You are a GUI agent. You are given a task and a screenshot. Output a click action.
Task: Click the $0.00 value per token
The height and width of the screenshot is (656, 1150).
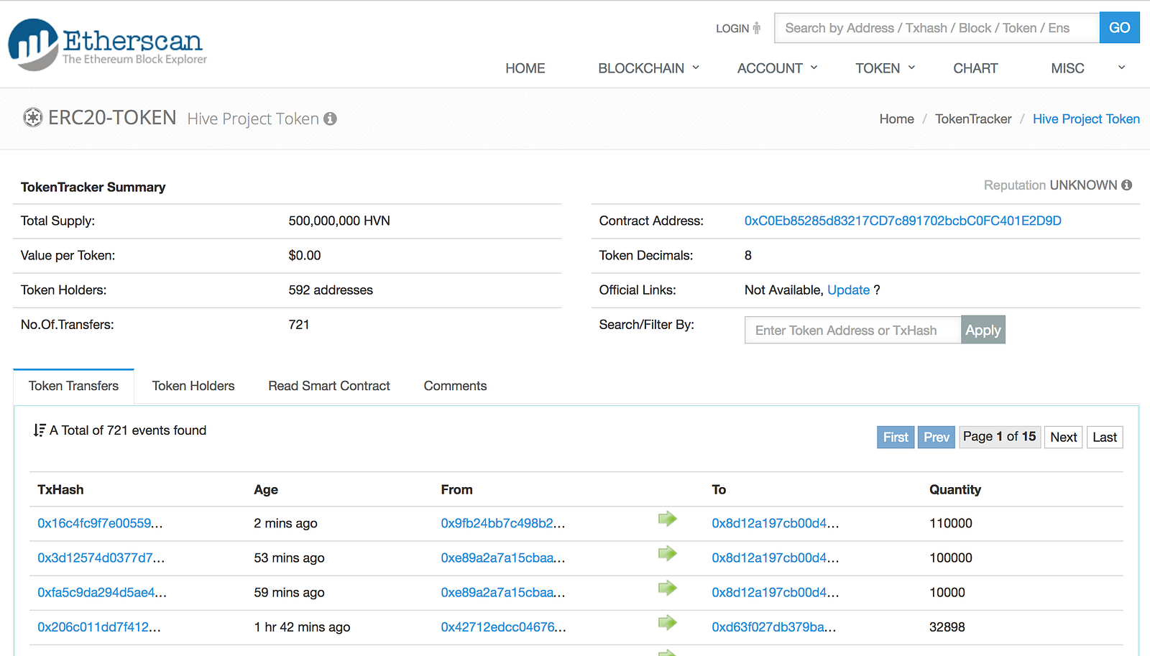(x=305, y=255)
